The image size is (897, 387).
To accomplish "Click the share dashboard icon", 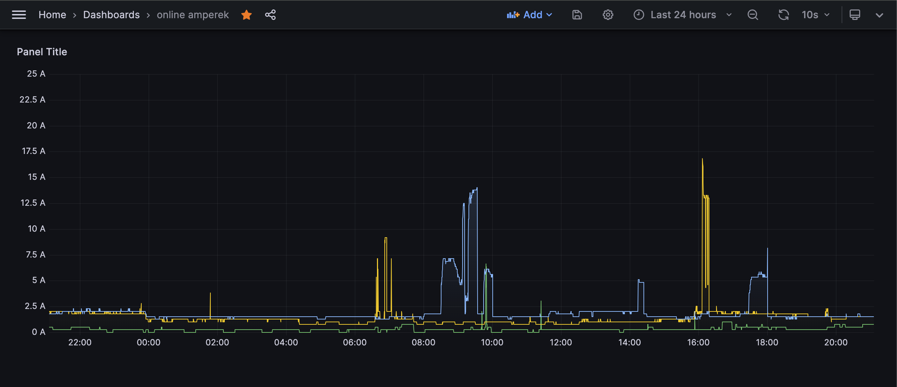I will pos(270,15).
